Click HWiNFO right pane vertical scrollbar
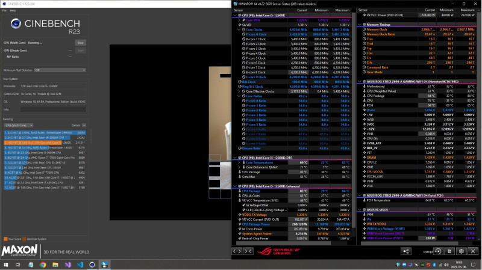 click(480, 123)
